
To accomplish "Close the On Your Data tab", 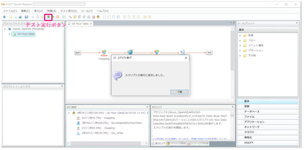I will click(x=90, y=24).
